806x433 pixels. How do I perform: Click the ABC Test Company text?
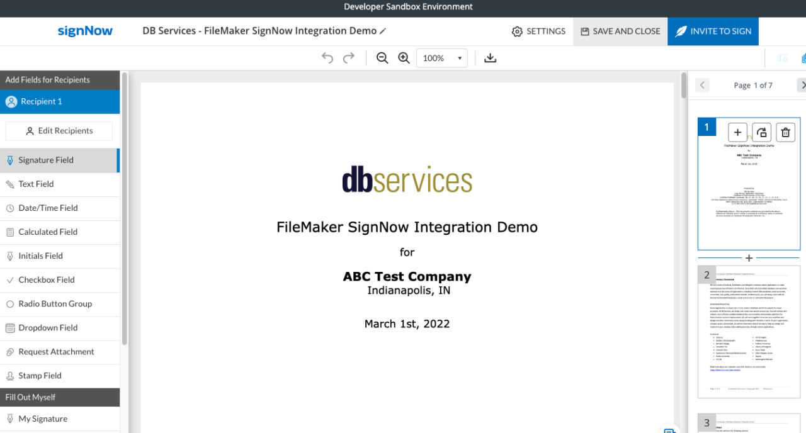pos(407,276)
